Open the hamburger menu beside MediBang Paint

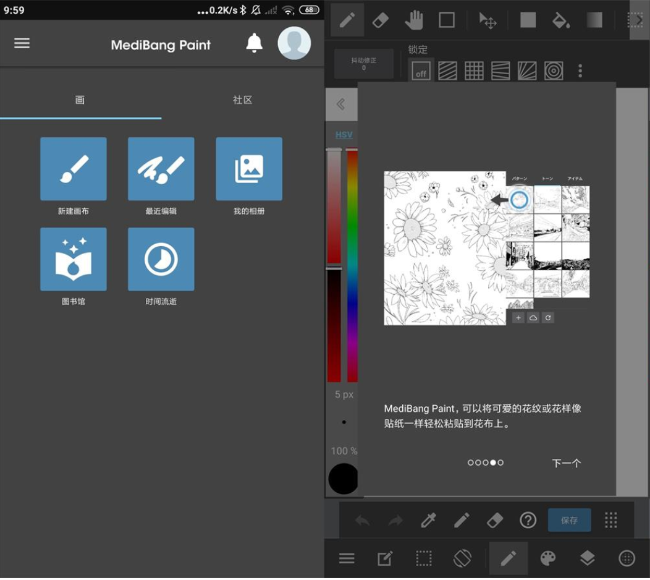[22, 43]
